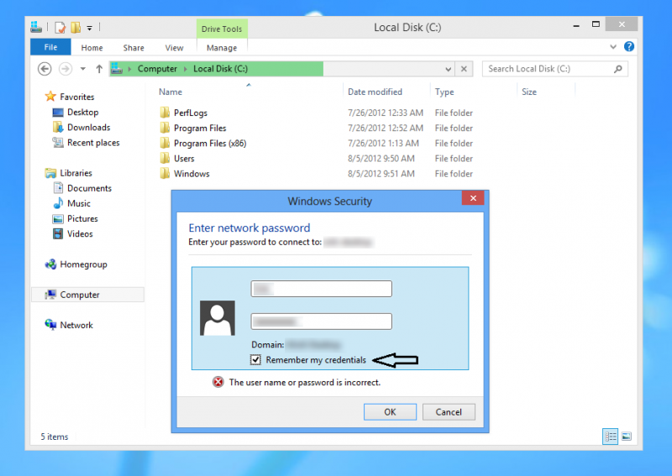The width and height of the screenshot is (672, 476).
Task: Expand the arrow after Computer in address bar
Action: click(186, 69)
